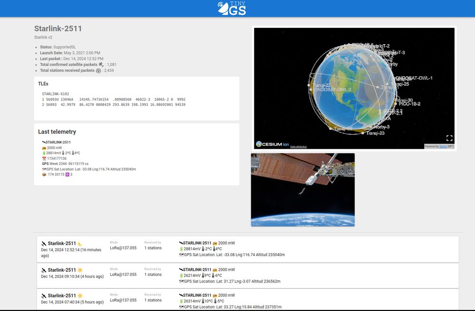
Task: Click the Last packet Dec 14, 2024 entry
Action: pos(72,59)
